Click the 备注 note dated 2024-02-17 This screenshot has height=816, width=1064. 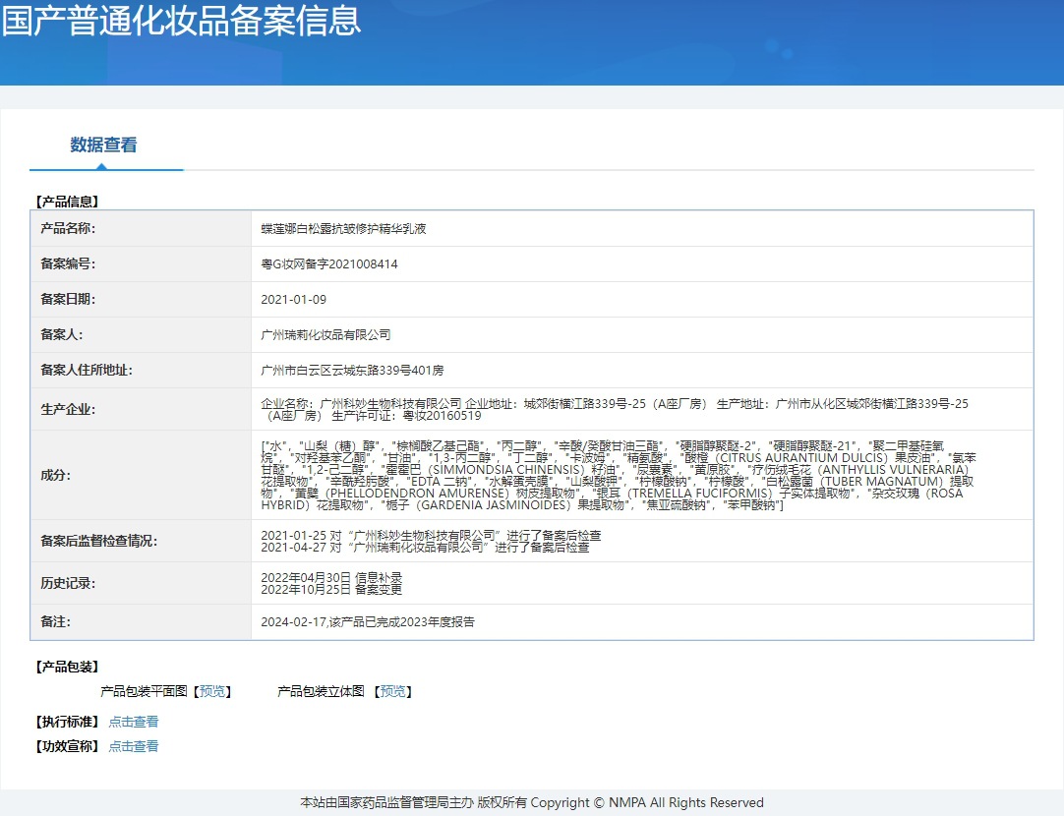(x=368, y=622)
